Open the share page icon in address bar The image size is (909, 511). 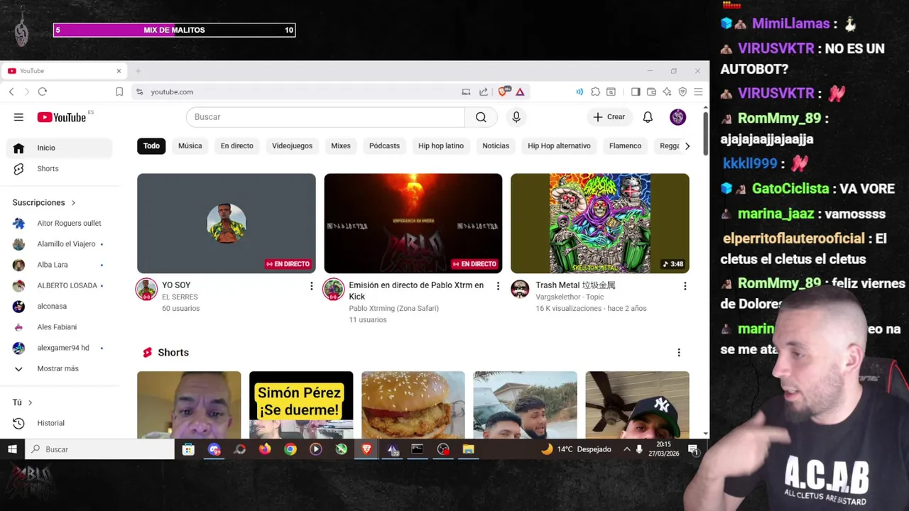484,92
